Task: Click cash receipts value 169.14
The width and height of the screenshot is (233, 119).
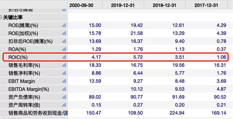Action: coord(219,113)
